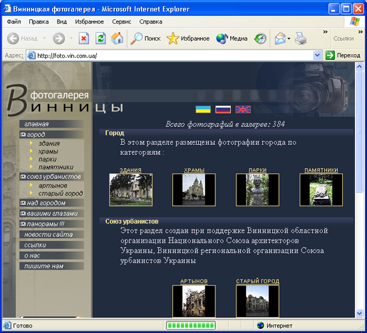Open the Артынов thumbnail image
The image size is (367, 333).
(194, 301)
